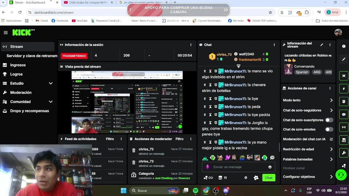Timeout MrBrunox11 on the 'la peda' message
Image resolution: width=349 pixels, height=196 pixels.
pyautogui.click(x=210, y=107)
